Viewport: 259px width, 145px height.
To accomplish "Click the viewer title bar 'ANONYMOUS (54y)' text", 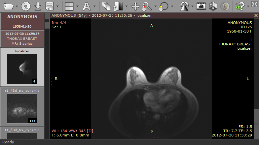I will click(x=69, y=15).
